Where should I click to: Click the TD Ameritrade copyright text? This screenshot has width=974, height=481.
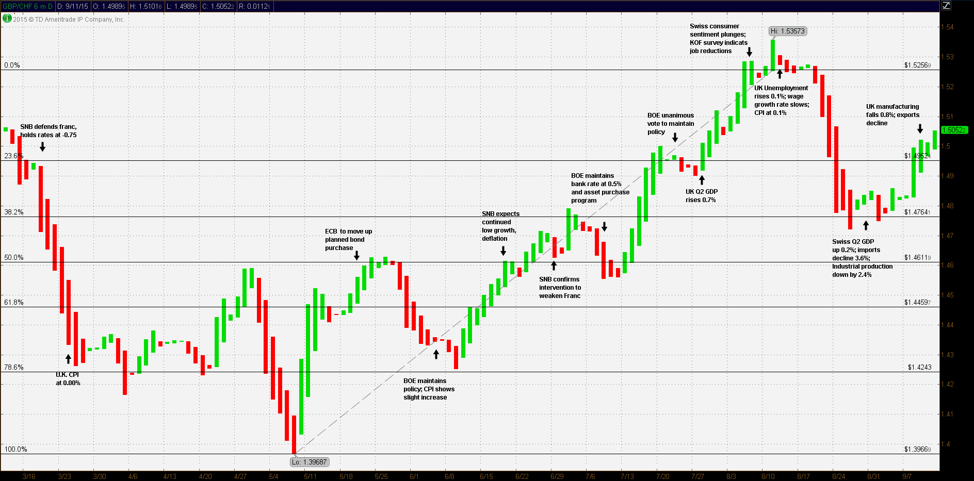coord(69,19)
